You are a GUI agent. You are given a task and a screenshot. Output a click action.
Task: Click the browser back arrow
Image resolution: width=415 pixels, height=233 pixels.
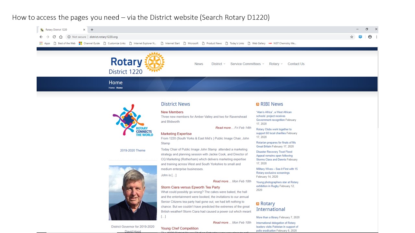pos(41,37)
